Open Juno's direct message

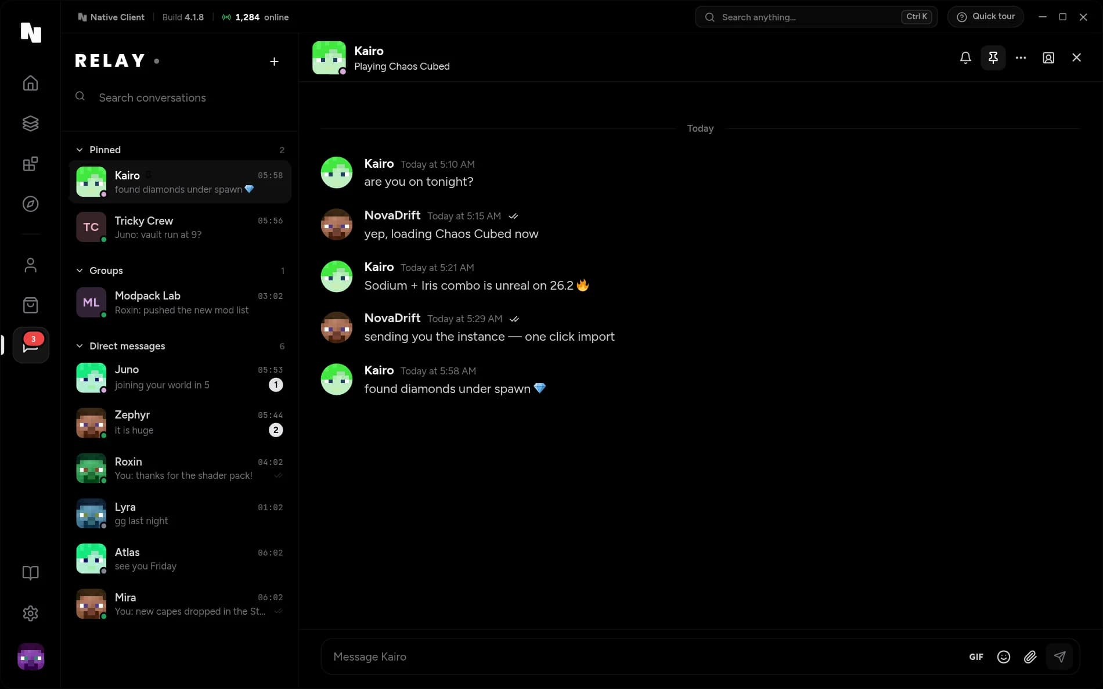coord(180,377)
